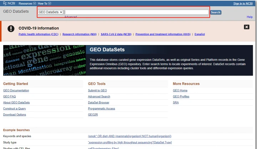Click the Keywords and species label
The height and width of the screenshot is (149, 257).
tap(17, 136)
